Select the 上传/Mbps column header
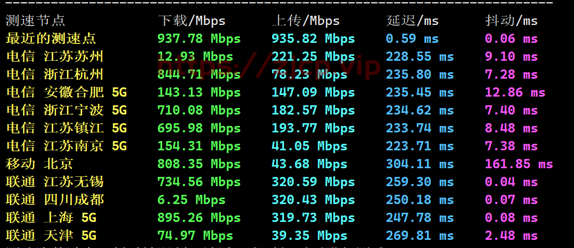 [x=306, y=21]
